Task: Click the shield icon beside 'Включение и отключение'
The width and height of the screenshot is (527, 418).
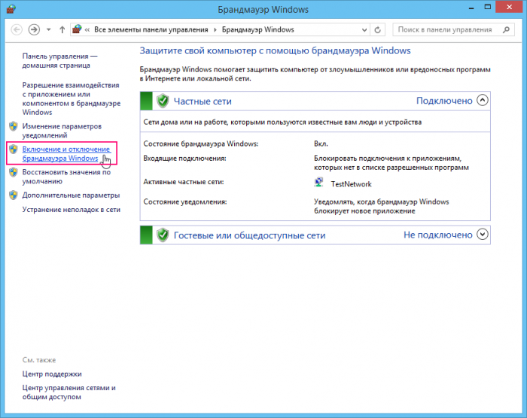Action: tap(14, 149)
